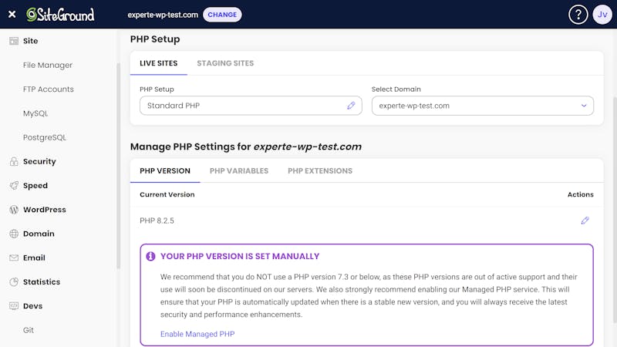The height and width of the screenshot is (347, 617).
Task: Click the sidebar vertical scrollbar
Action: click(x=118, y=165)
